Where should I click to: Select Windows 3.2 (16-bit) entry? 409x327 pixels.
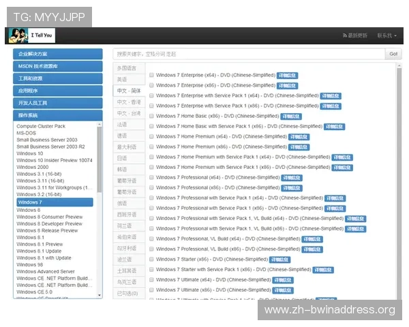(39, 194)
